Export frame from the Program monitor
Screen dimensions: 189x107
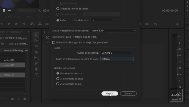pyautogui.click(x=147, y=24)
